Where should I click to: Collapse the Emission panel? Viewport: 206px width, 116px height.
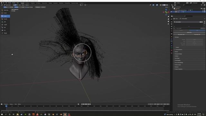(x=177, y=37)
